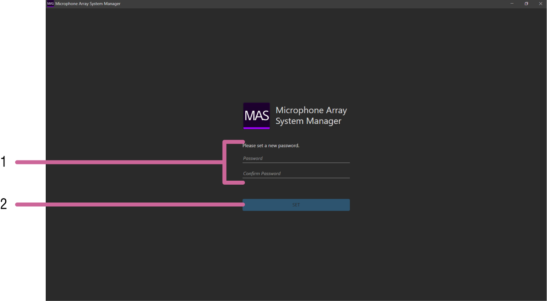Select the Confirm Password field

(x=296, y=174)
